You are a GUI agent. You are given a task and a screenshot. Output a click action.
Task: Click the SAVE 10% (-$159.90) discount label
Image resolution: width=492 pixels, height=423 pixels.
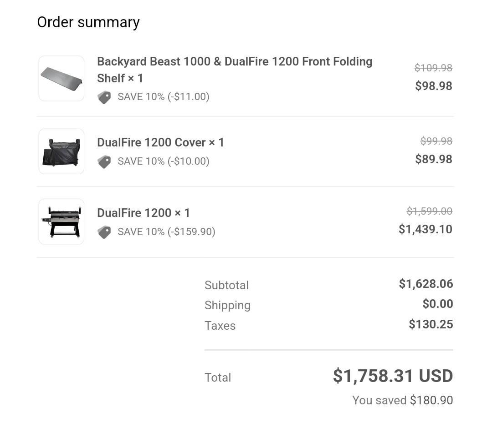[167, 232]
